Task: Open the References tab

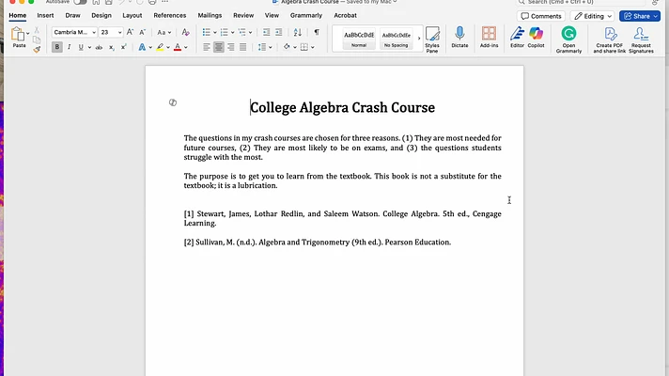Action: pos(170,15)
